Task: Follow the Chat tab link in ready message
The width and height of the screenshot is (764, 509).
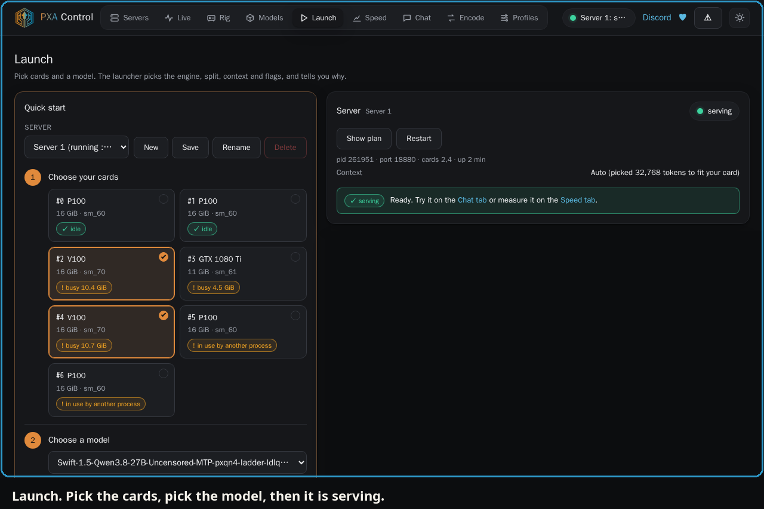Action: click(x=472, y=200)
